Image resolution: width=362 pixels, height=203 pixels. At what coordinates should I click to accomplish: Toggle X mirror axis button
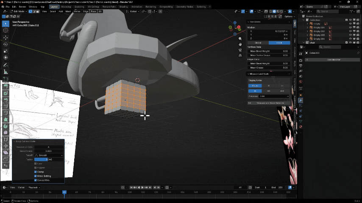click(x=269, y=16)
